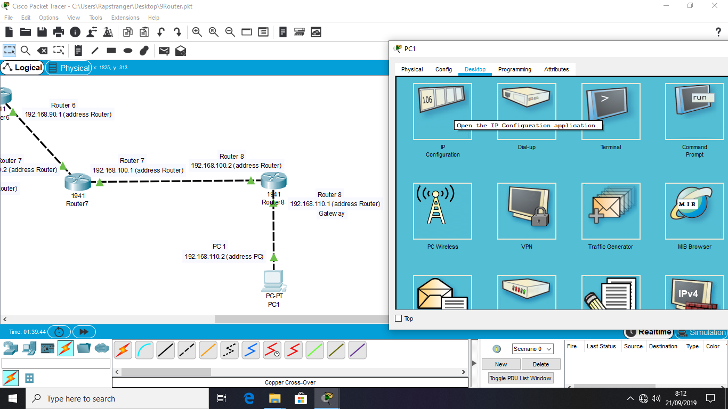Switch to Realtime mode
The height and width of the screenshot is (409, 728).
pos(649,332)
